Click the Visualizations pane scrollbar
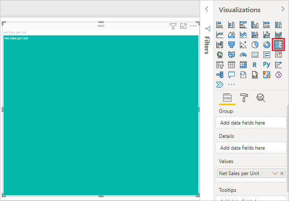Screen dimensions: 289x201 tap(288, 149)
